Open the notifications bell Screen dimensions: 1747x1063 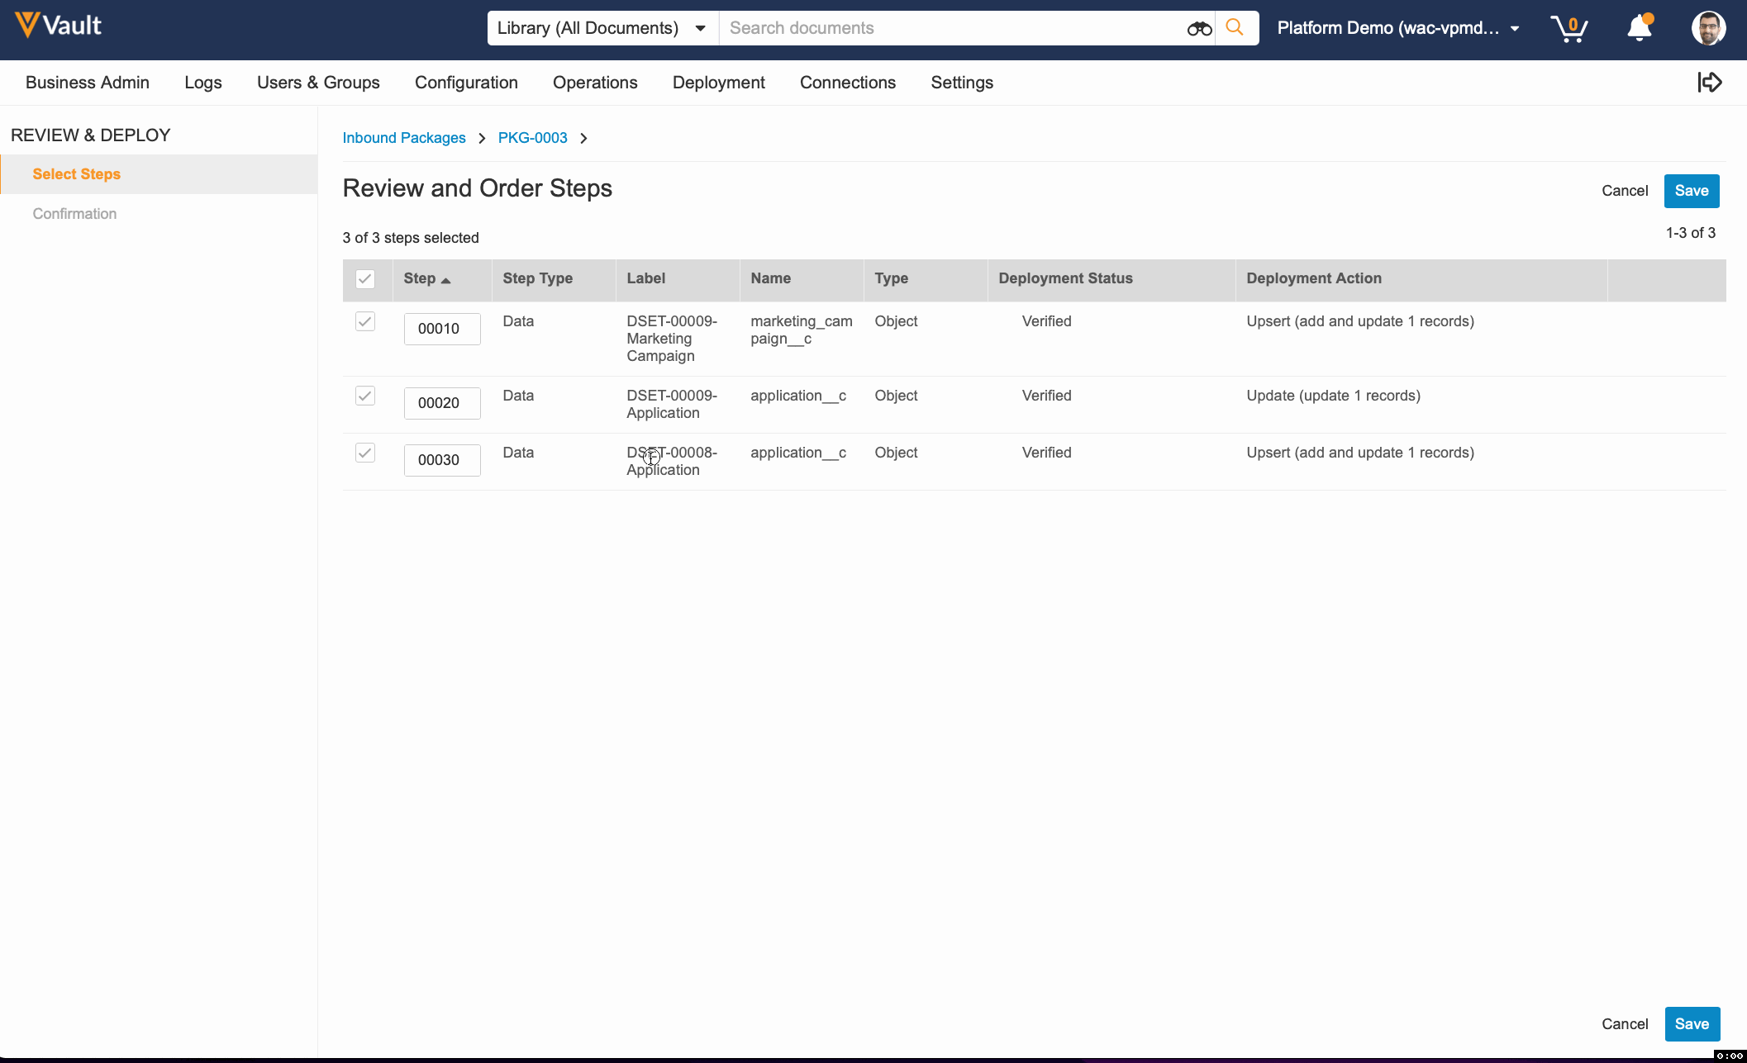pos(1639,29)
